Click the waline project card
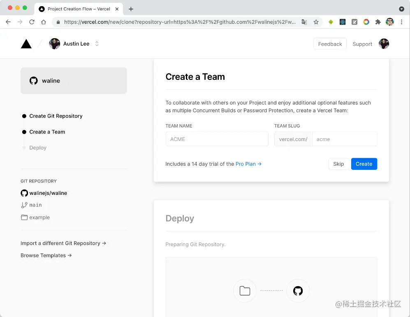 click(x=74, y=81)
